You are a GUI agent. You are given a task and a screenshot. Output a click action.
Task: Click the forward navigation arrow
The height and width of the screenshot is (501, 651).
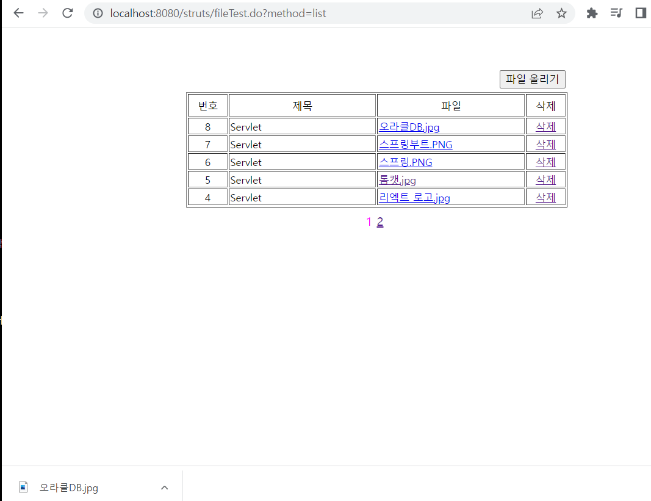[x=43, y=13]
